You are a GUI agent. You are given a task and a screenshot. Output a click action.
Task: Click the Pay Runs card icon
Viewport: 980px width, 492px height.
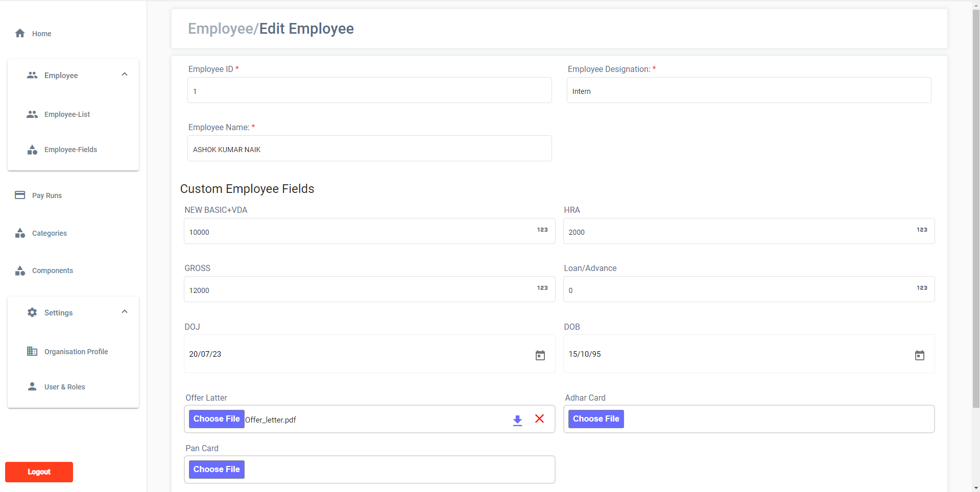pos(20,195)
